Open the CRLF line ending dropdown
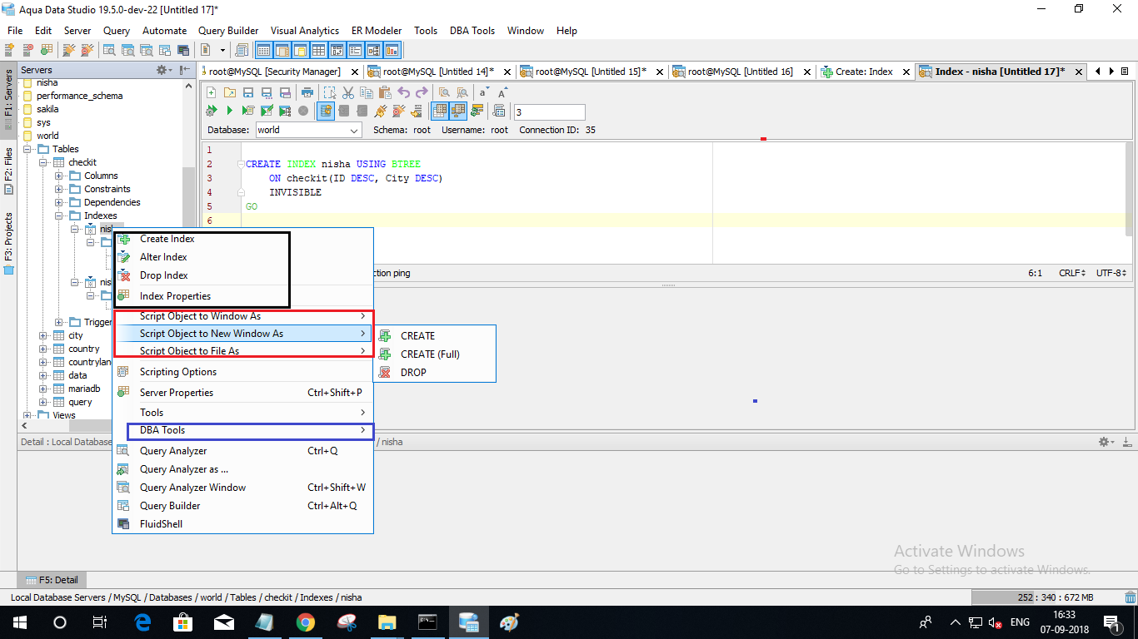Screen dimensions: 1138x639 1072,273
